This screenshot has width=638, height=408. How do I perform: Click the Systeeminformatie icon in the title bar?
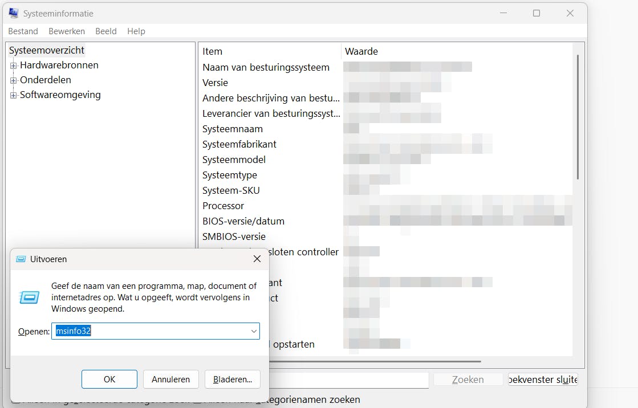coord(13,13)
